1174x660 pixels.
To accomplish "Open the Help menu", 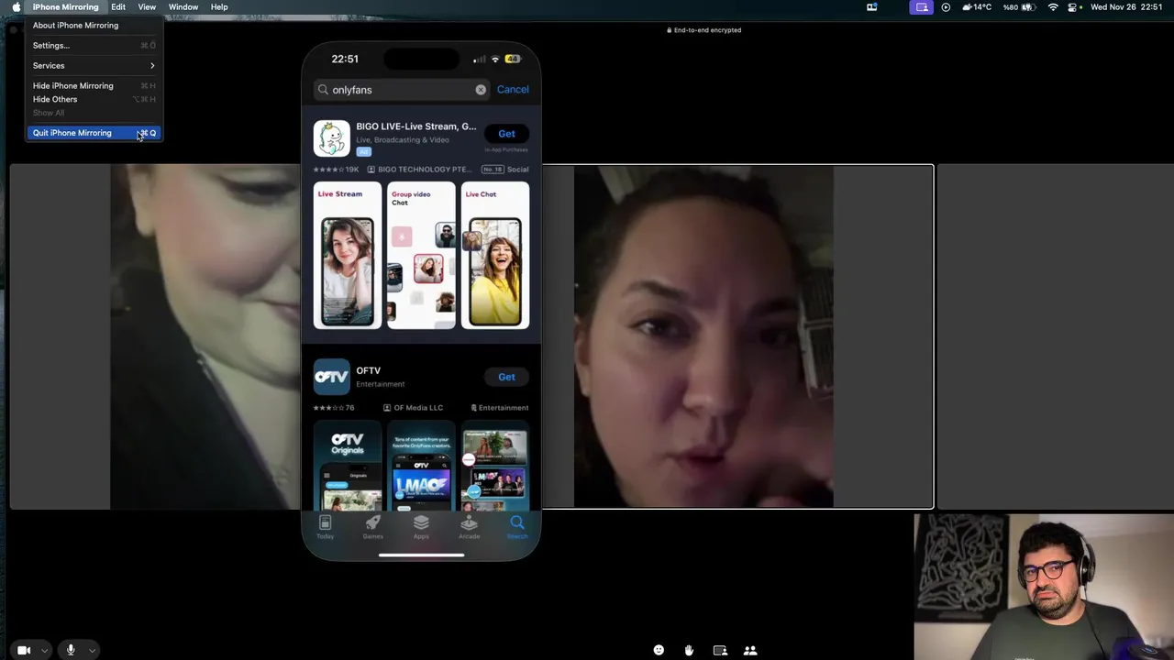I will coord(219,6).
